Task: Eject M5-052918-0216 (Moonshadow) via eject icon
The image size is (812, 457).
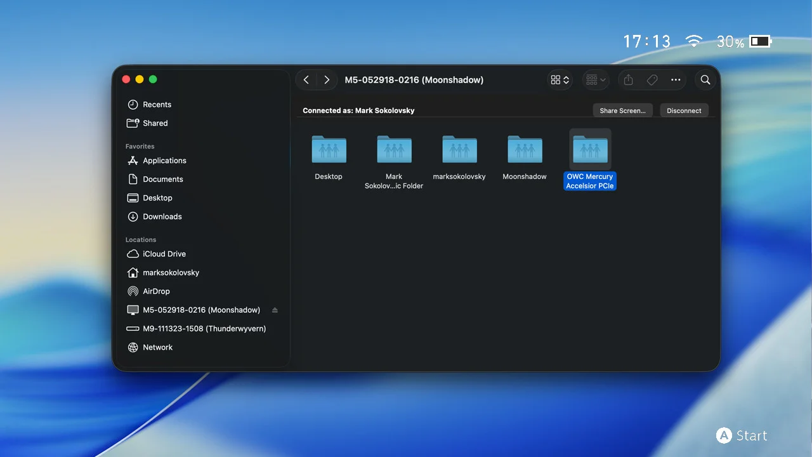Action: click(275, 310)
